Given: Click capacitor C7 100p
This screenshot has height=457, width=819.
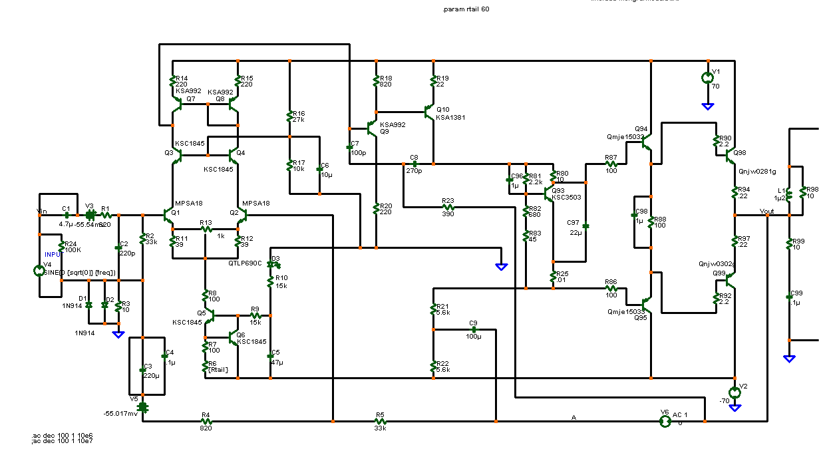Looking at the screenshot, I should (x=349, y=146).
